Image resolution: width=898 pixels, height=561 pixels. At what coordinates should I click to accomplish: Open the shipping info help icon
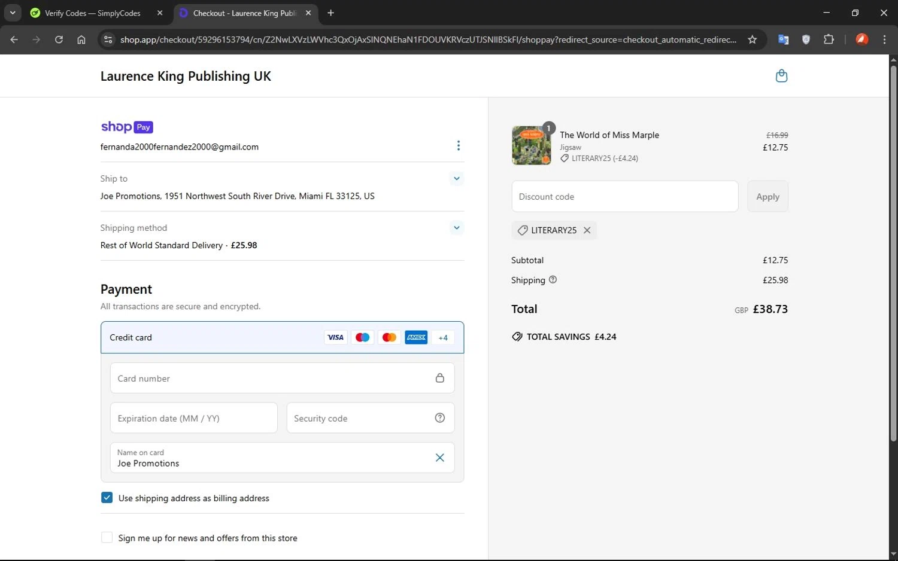point(553,279)
